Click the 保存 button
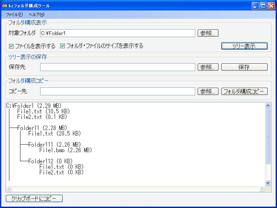Image resolution: width=277 pixels, height=208 pixels. coord(244,67)
